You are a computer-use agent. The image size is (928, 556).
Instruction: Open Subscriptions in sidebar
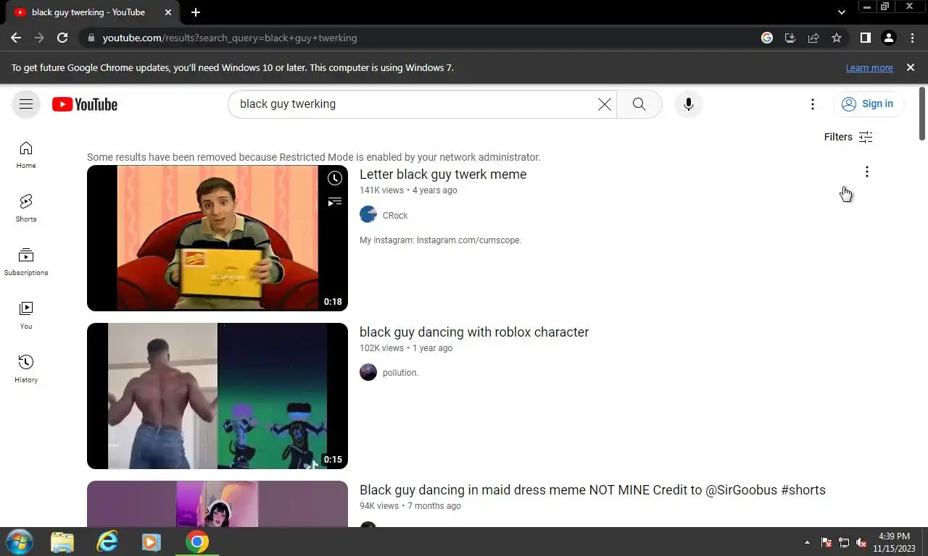coord(26,262)
